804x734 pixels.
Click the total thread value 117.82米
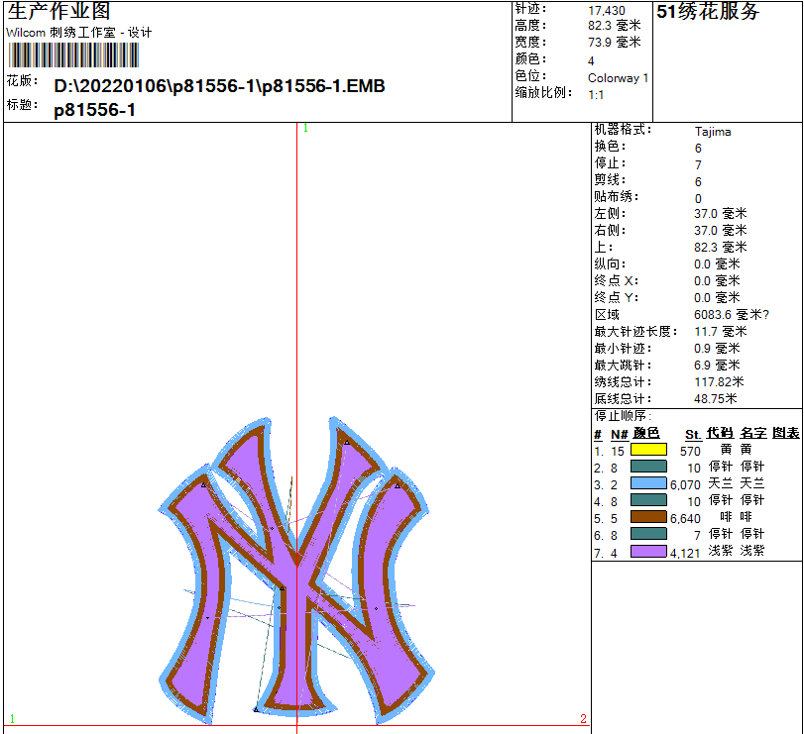click(719, 382)
